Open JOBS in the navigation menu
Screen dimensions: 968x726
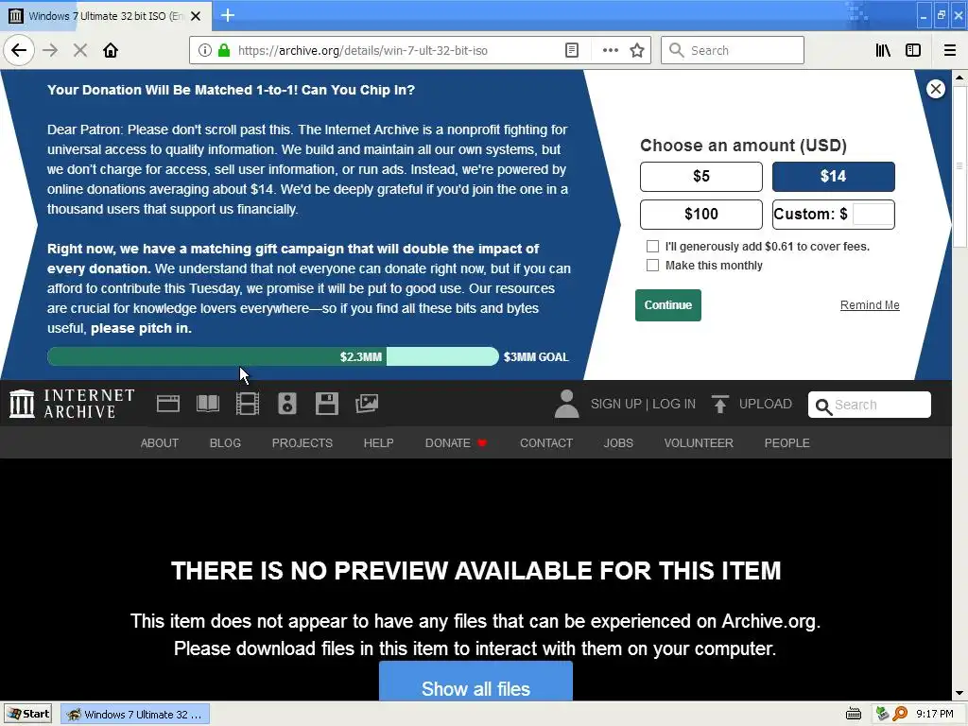(618, 443)
